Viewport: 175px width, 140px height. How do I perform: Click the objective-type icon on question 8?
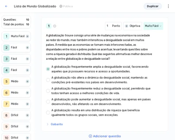point(27,115)
